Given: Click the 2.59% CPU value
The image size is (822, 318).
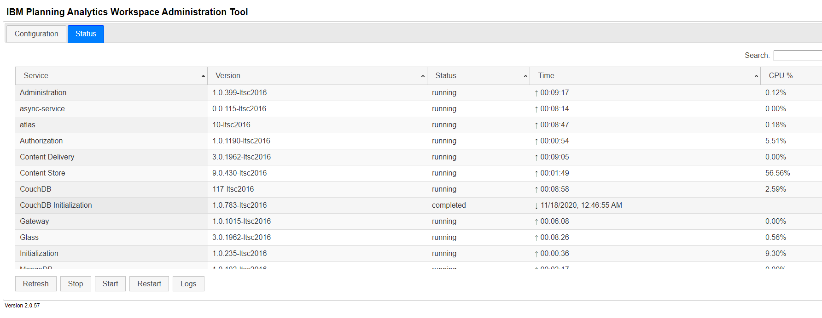Looking at the screenshot, I should pos(776,189).
